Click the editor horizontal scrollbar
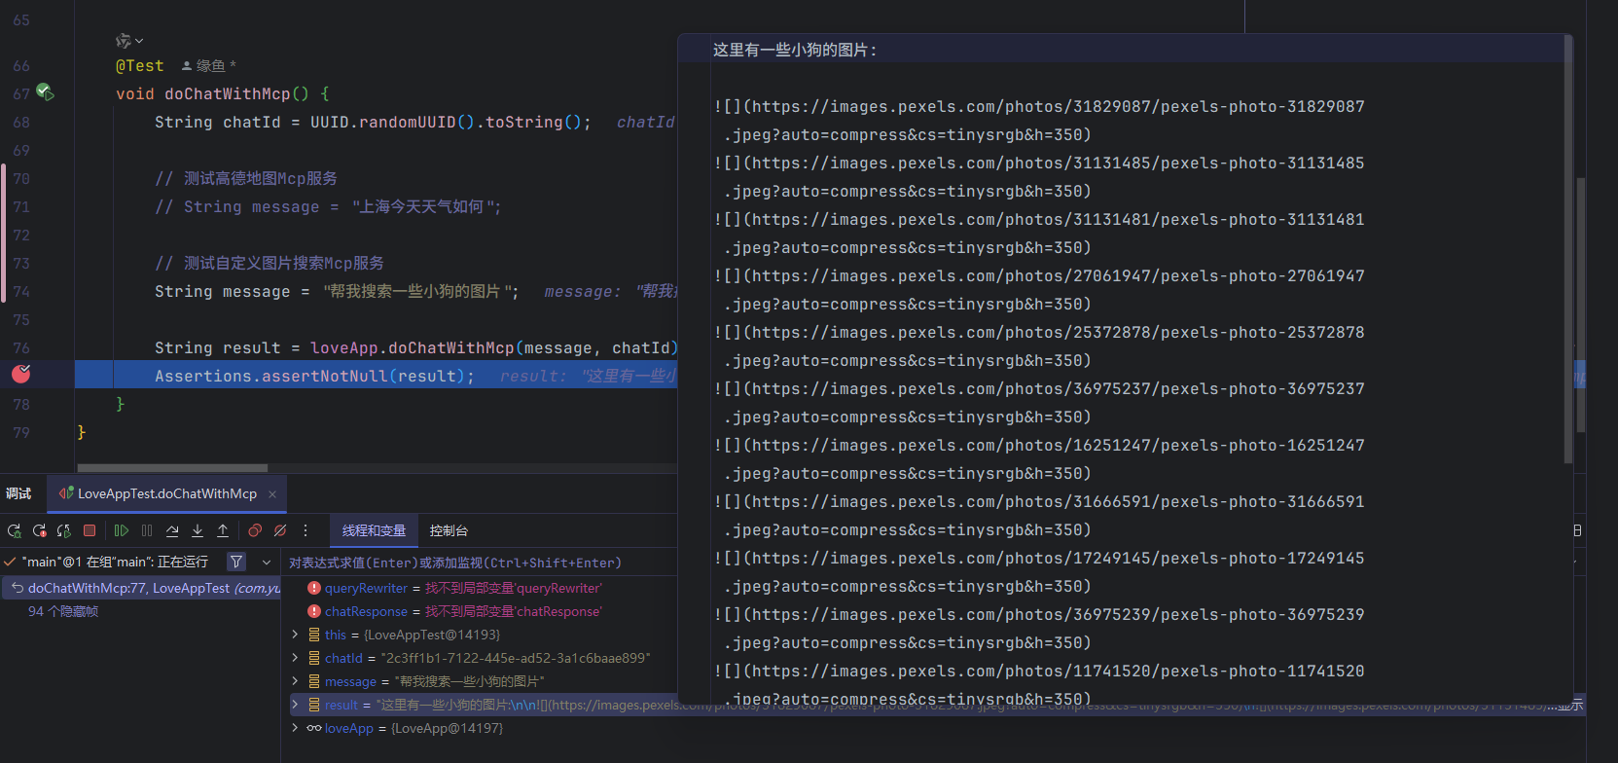 coord(172,468)
